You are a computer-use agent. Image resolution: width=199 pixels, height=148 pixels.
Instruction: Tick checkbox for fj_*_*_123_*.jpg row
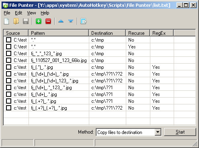[x=9, y=54]
